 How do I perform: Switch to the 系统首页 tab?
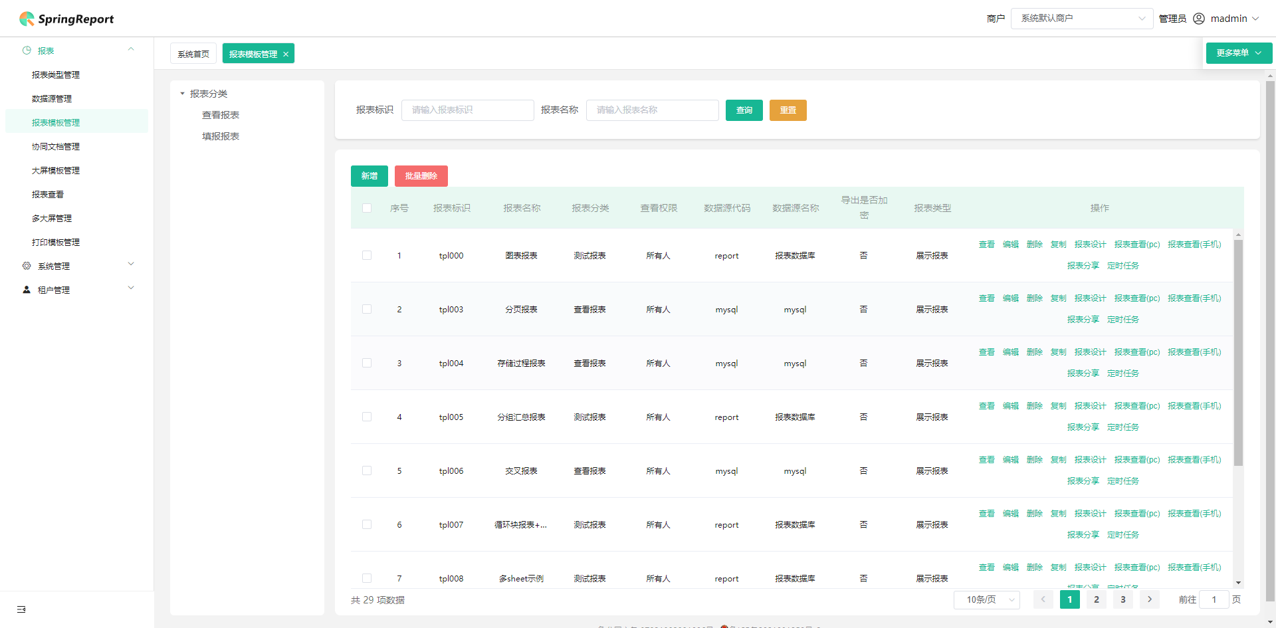coord(193,54)
